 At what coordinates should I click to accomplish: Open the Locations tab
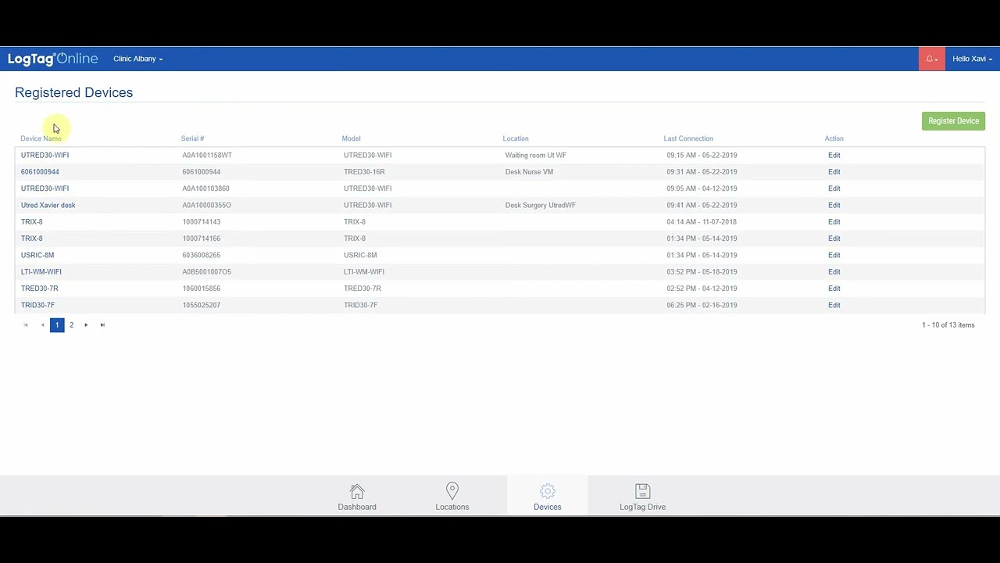pos(452,497)
